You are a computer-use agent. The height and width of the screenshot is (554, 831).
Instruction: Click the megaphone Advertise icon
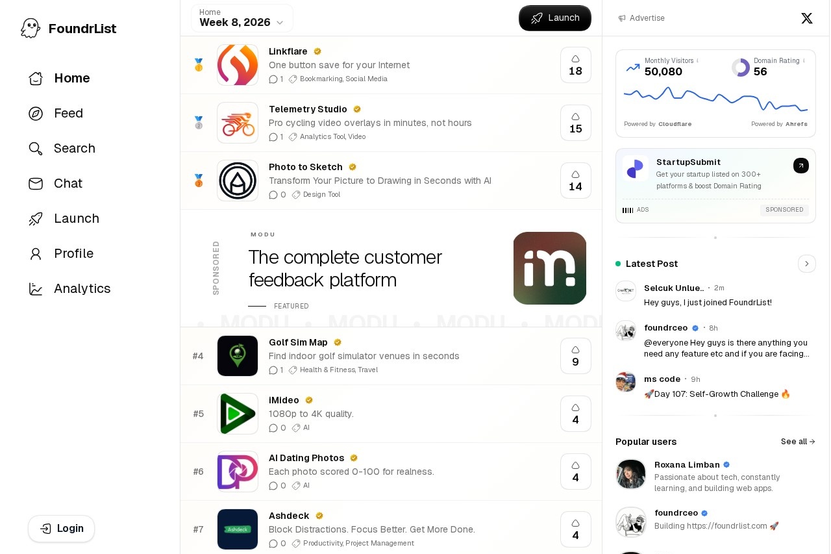[622, 18]
